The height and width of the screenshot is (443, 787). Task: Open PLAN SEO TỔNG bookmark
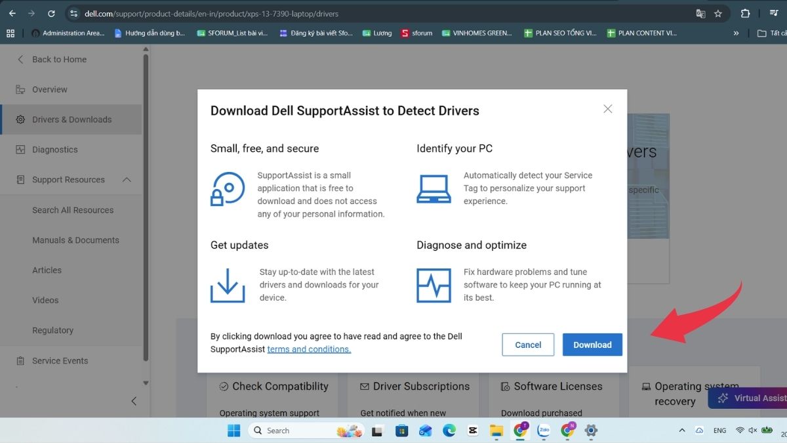tap(560, 33)
